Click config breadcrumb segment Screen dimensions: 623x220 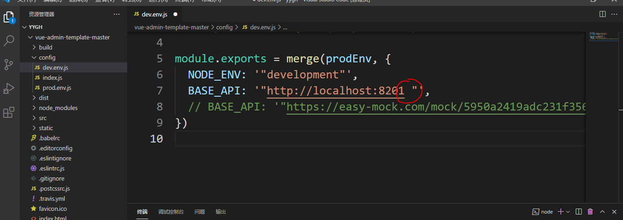[x=225, y=27]
